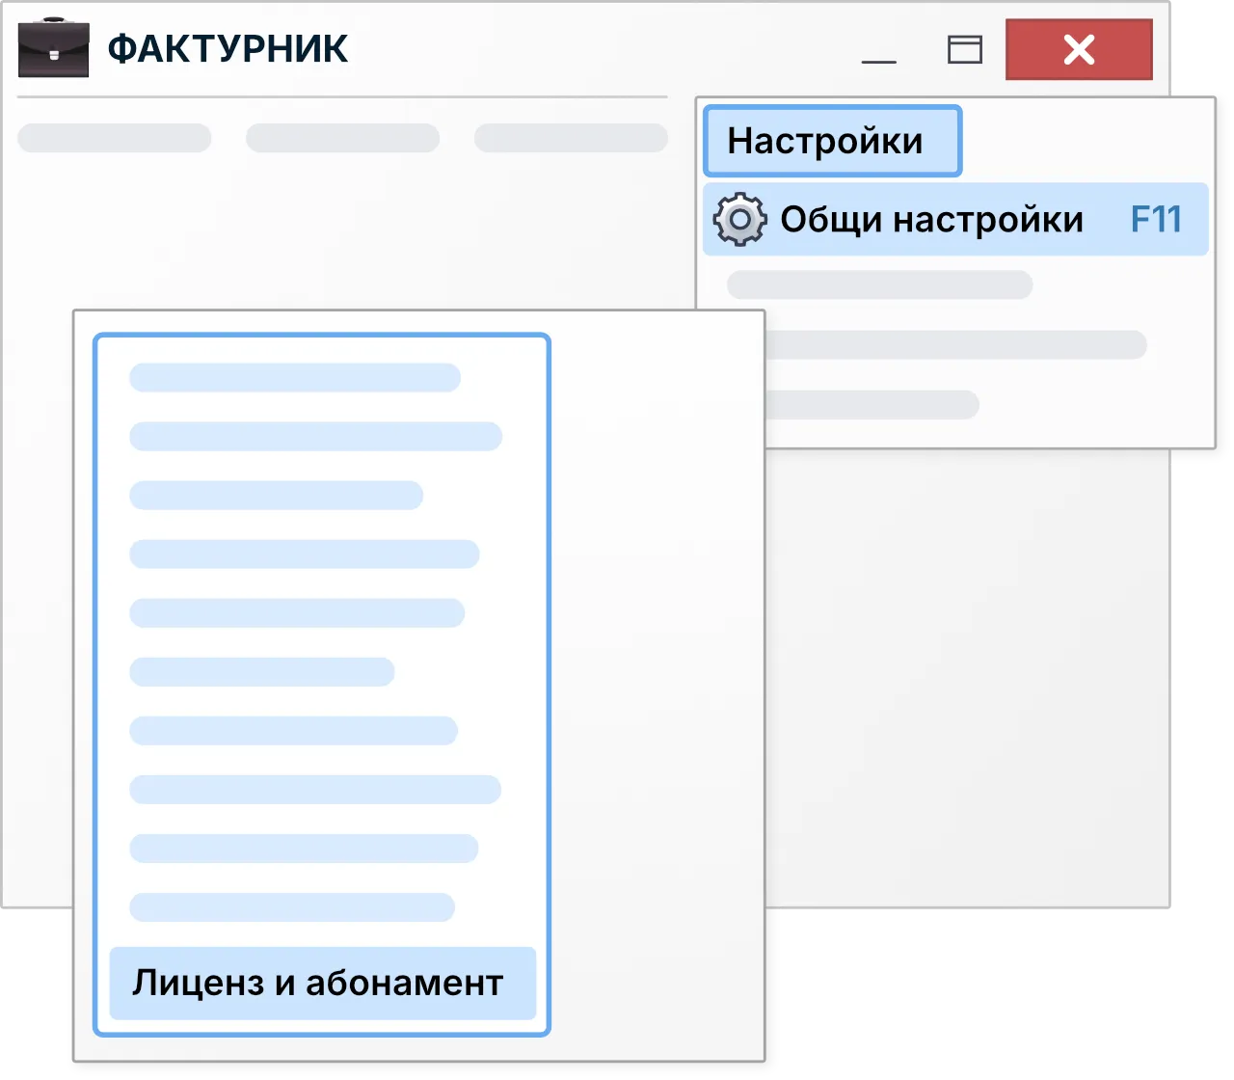
Task: Close the Фактурник window
Action: (1079, 49)
